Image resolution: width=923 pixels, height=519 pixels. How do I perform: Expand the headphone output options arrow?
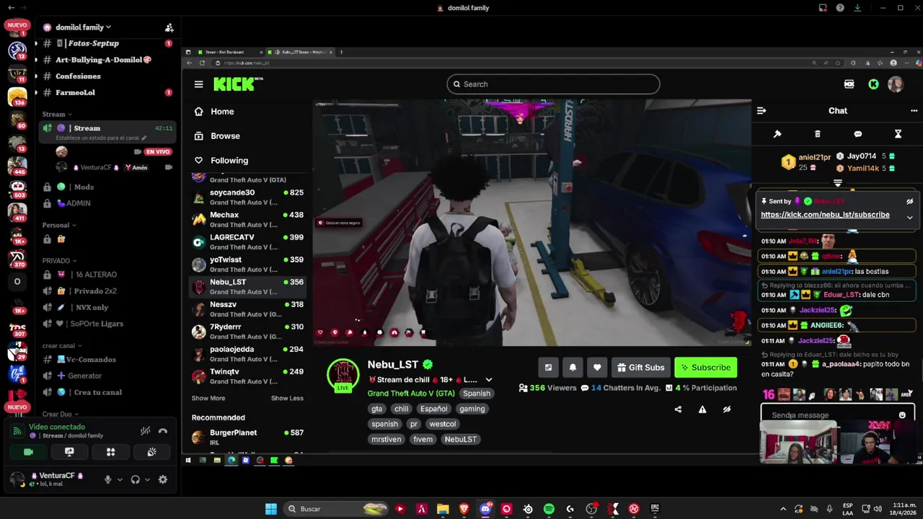tap(147, 479)
